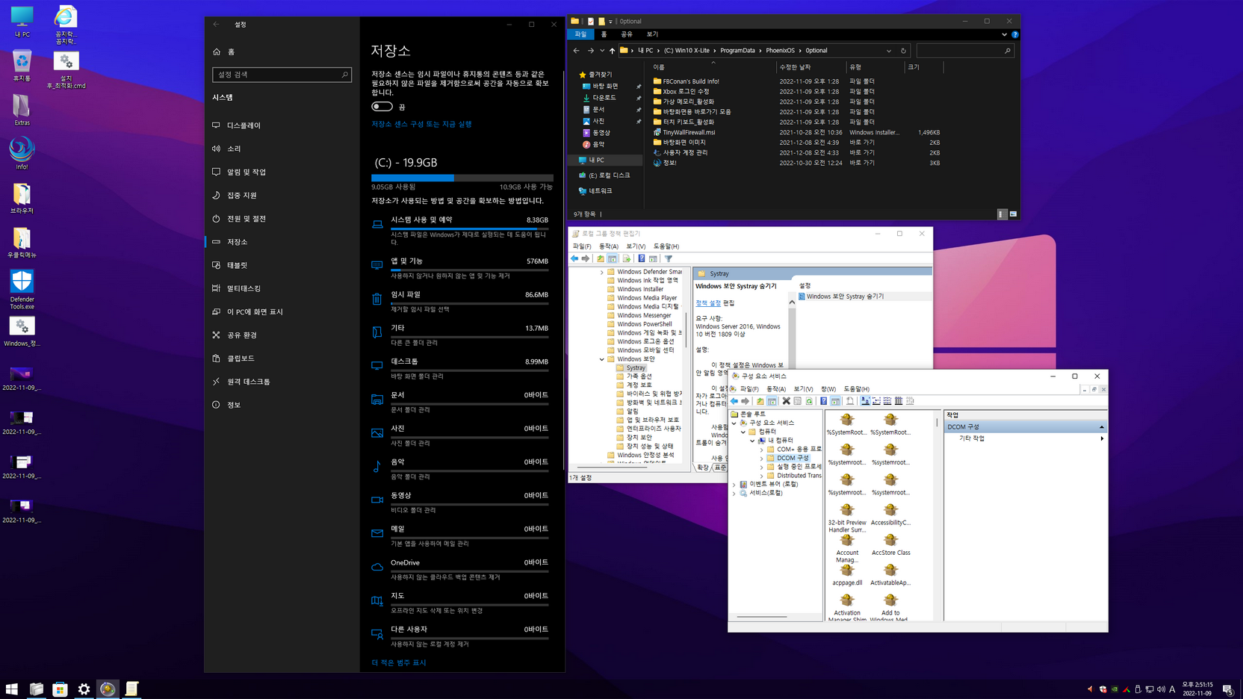Select the acppage.dll DCOM component

point(847,575)
